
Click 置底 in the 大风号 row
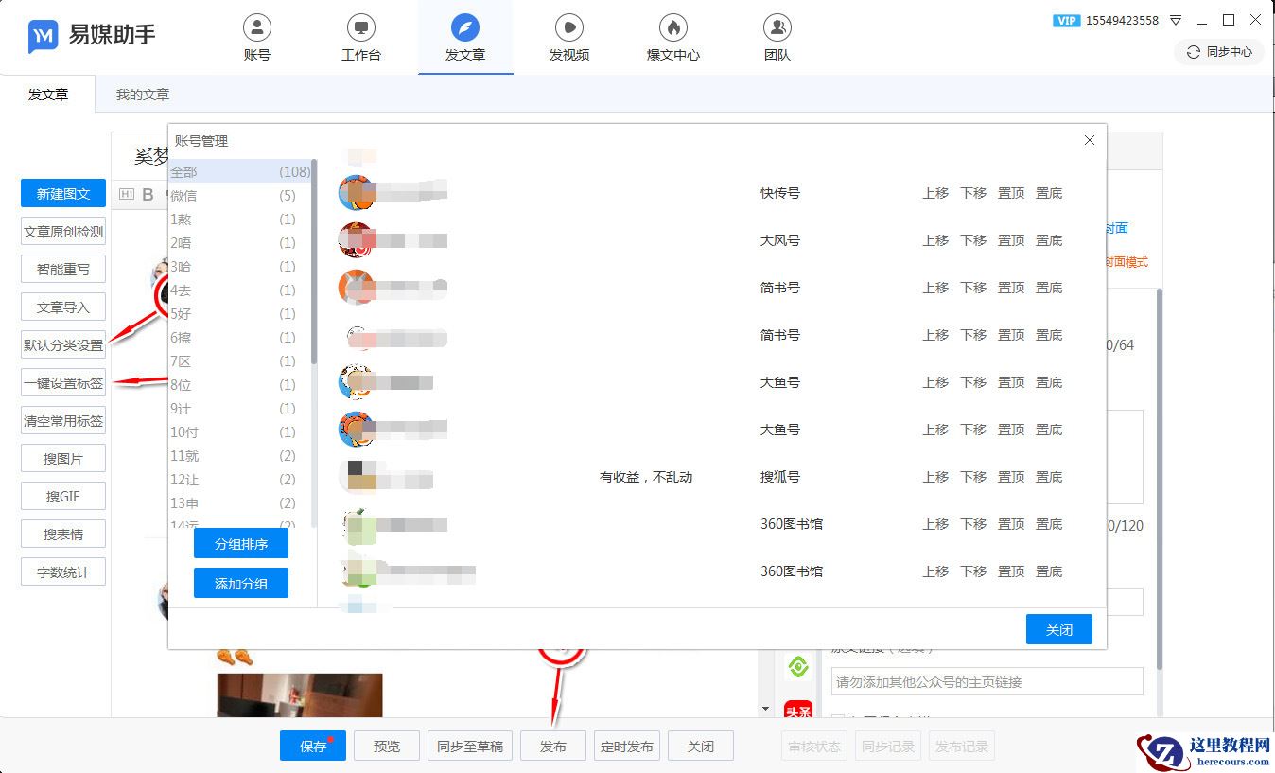(1049, 240)
